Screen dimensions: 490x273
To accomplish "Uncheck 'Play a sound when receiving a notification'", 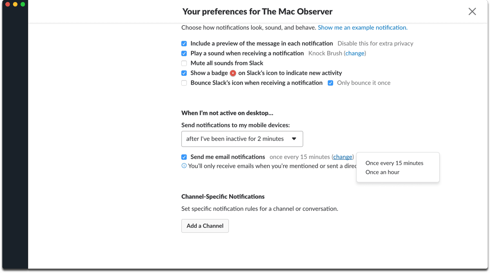I will click(x=184, y=53).
